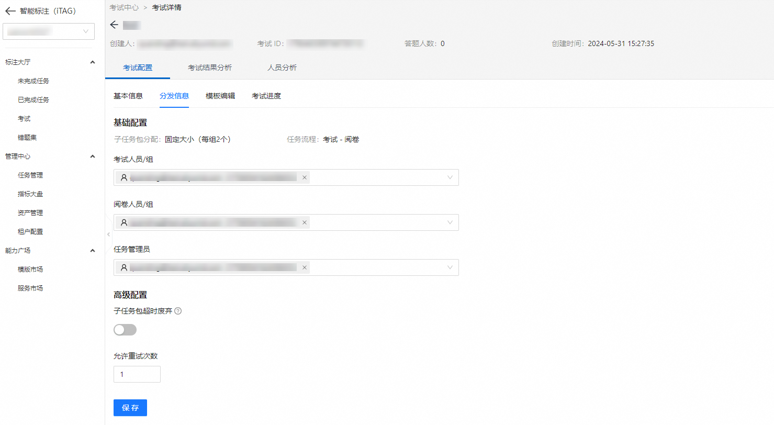This screenshot has width=774, height=425.
Task: Open 任务管理 in the sidebar
Action: [30, 175]
